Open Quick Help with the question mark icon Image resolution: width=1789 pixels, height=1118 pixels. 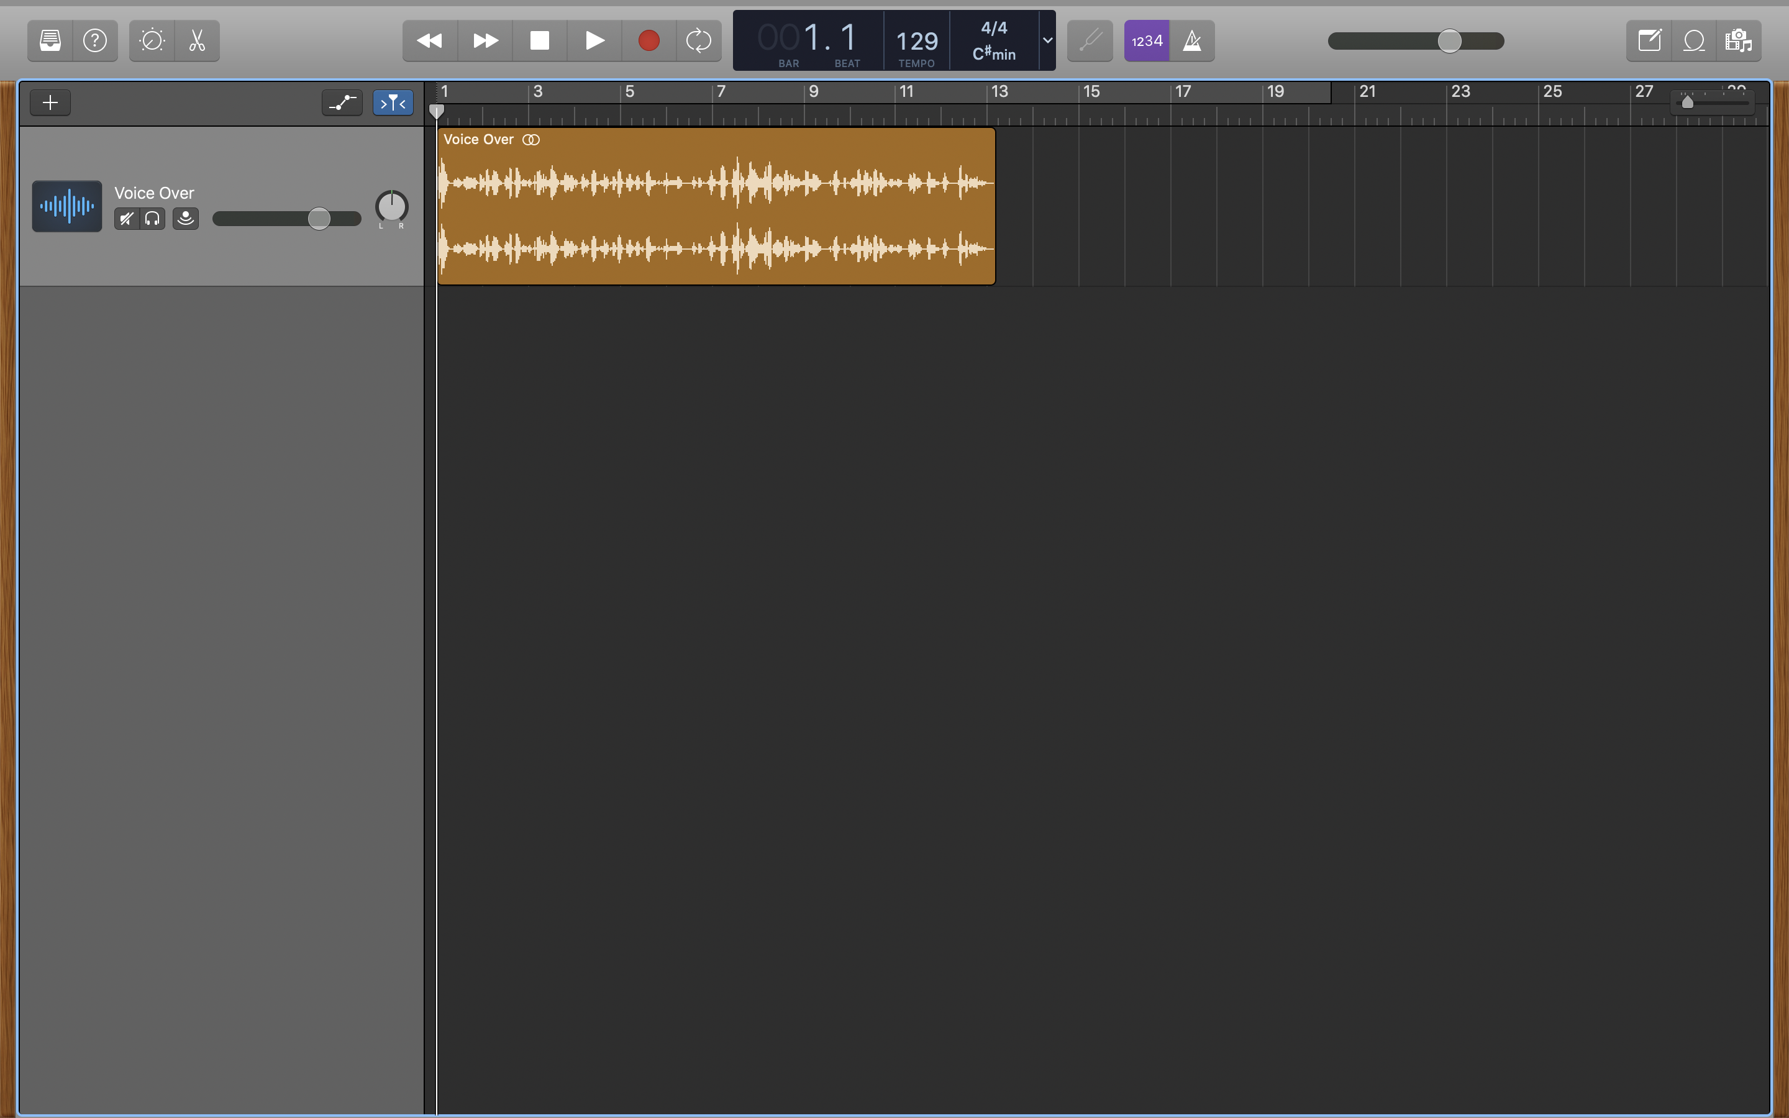click(96, 40)
